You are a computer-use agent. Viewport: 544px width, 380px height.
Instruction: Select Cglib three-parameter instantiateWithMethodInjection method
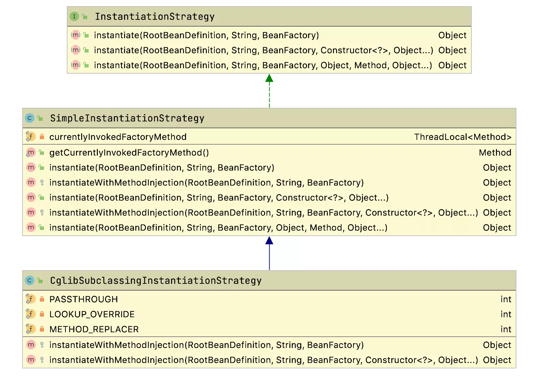point(207,345)
